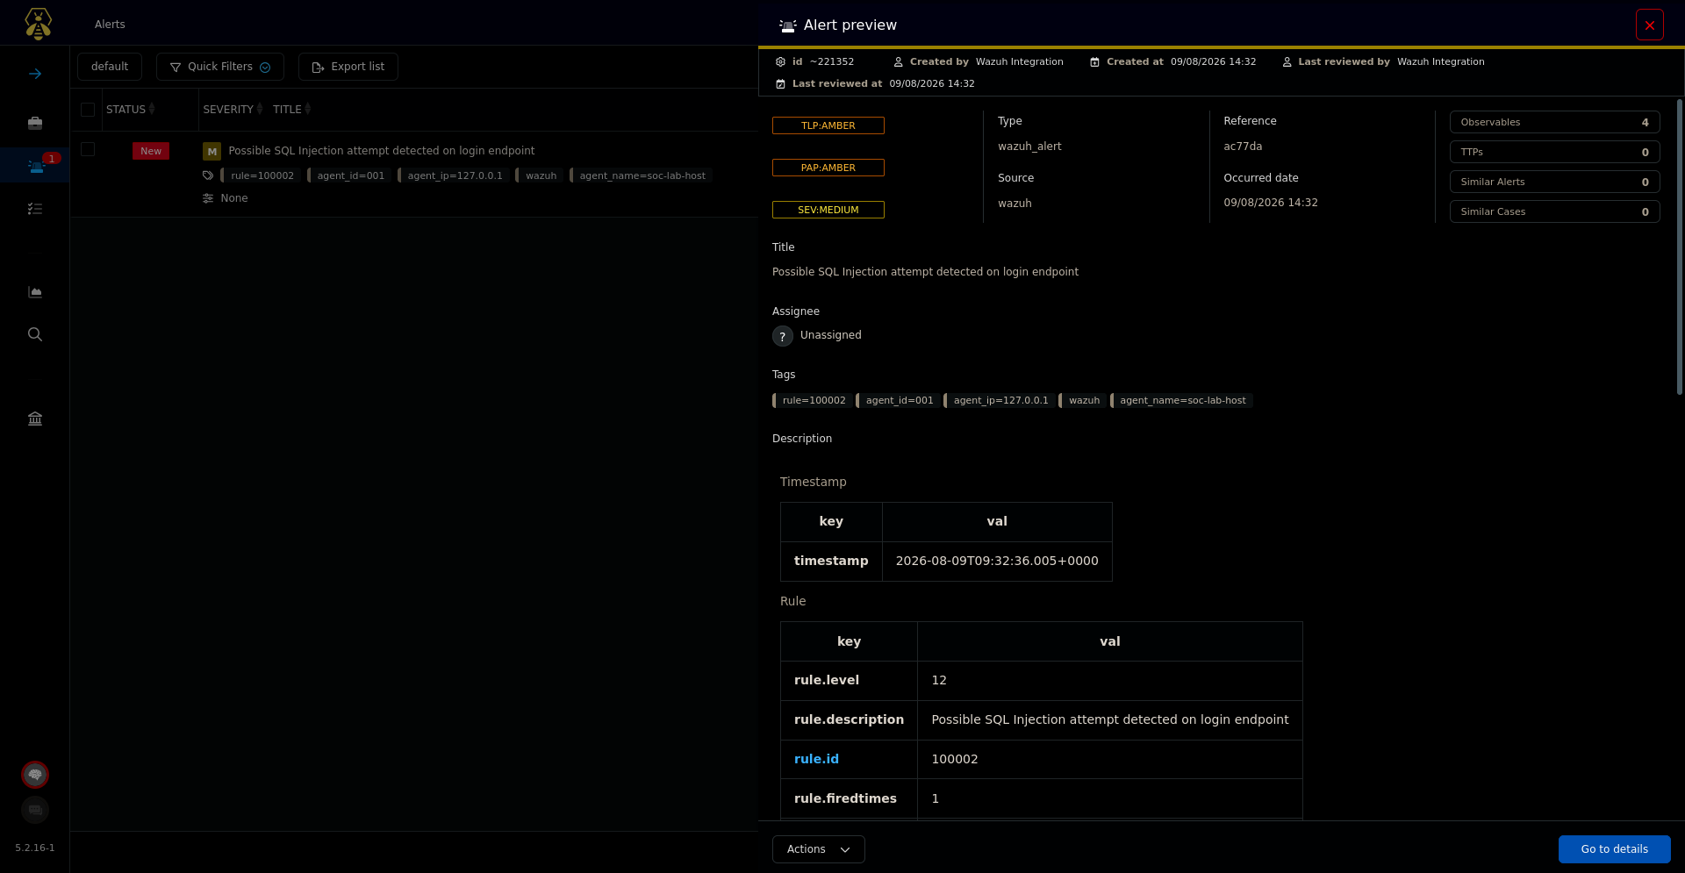The height and width of the screenshot is (873, 1685).
Task: Open the Similar Cases counter
Action: (1554, 211)
